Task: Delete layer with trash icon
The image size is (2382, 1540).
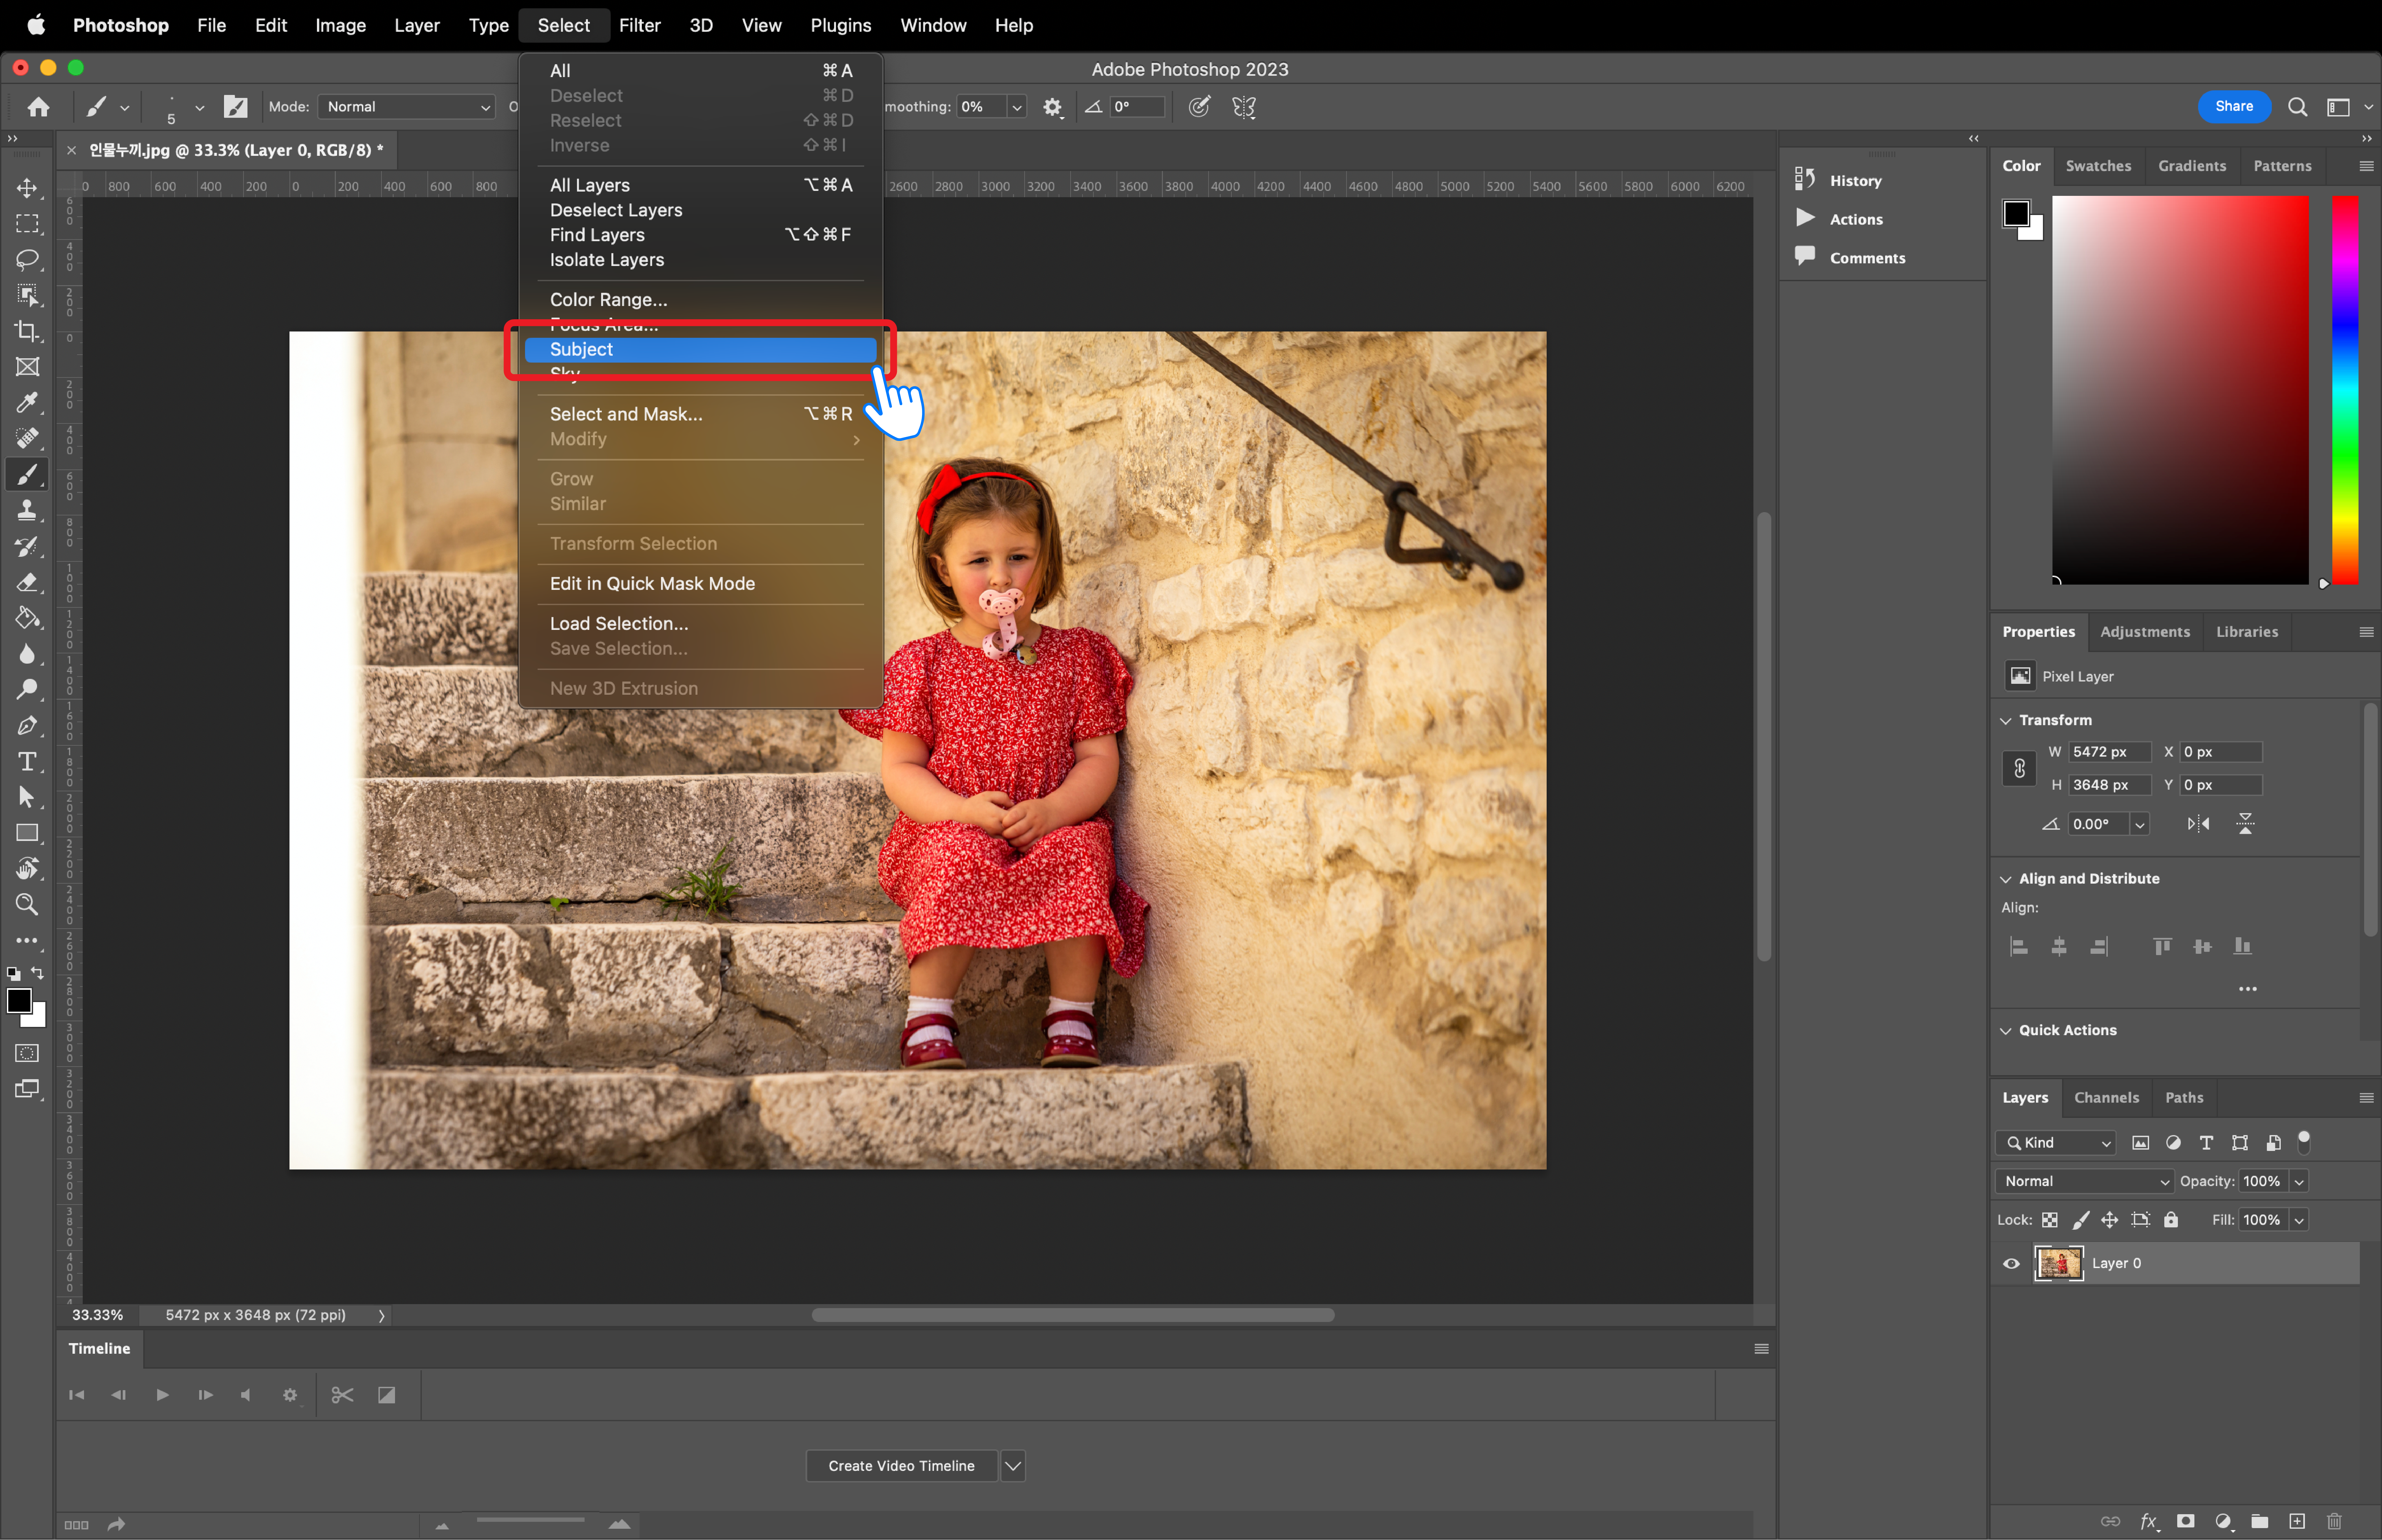Action: (2334, 1521)
